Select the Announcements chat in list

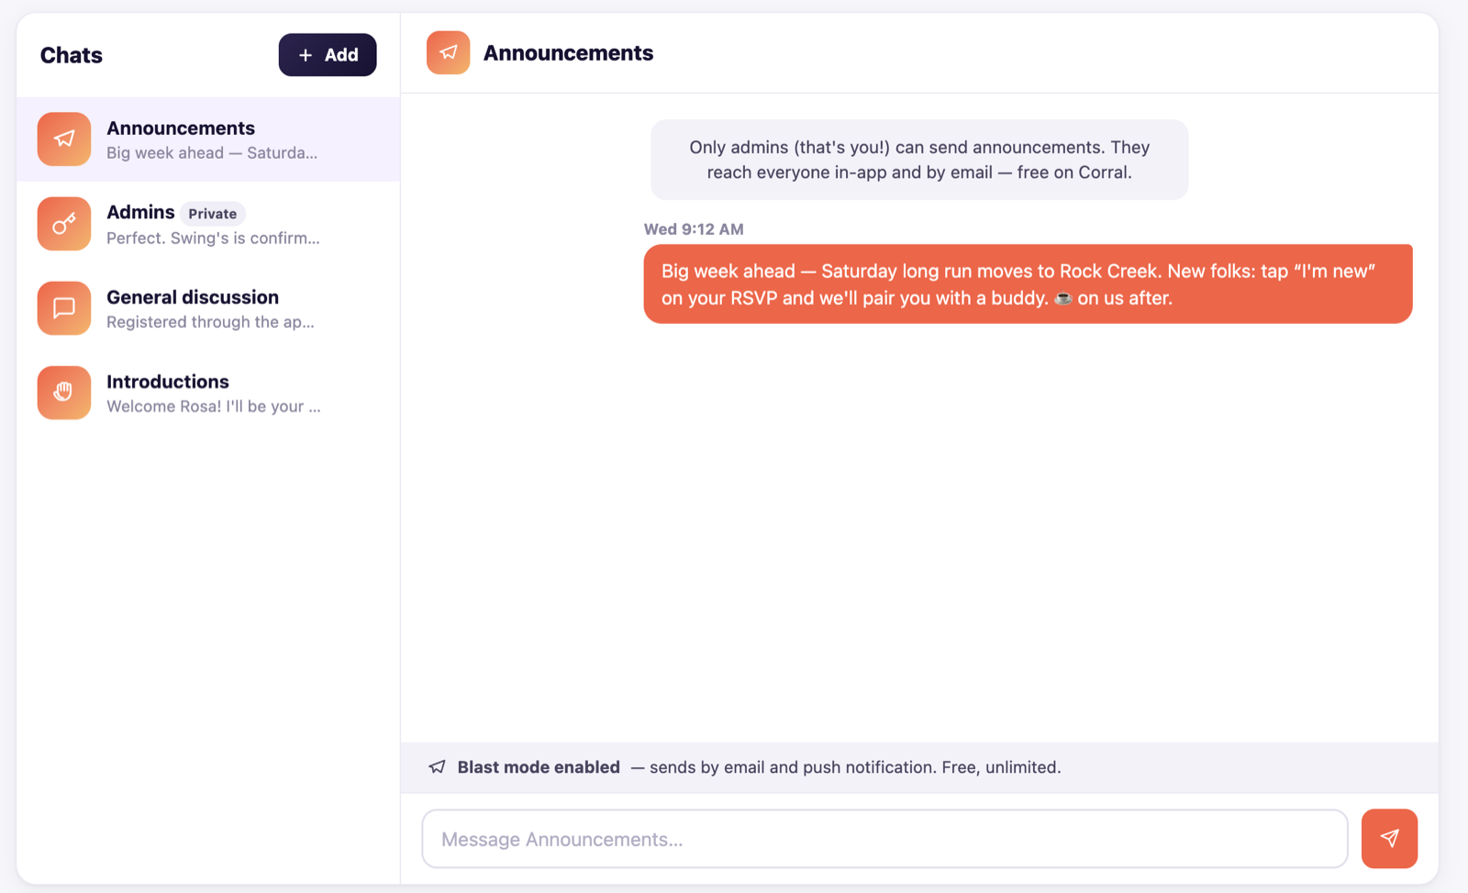[x=208, y=140]
